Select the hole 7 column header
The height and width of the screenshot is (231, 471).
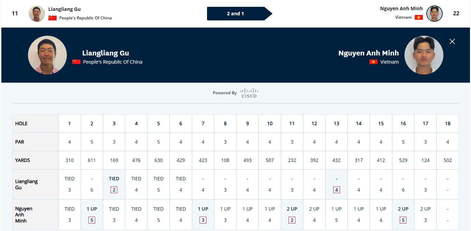(x=203, y=123)
